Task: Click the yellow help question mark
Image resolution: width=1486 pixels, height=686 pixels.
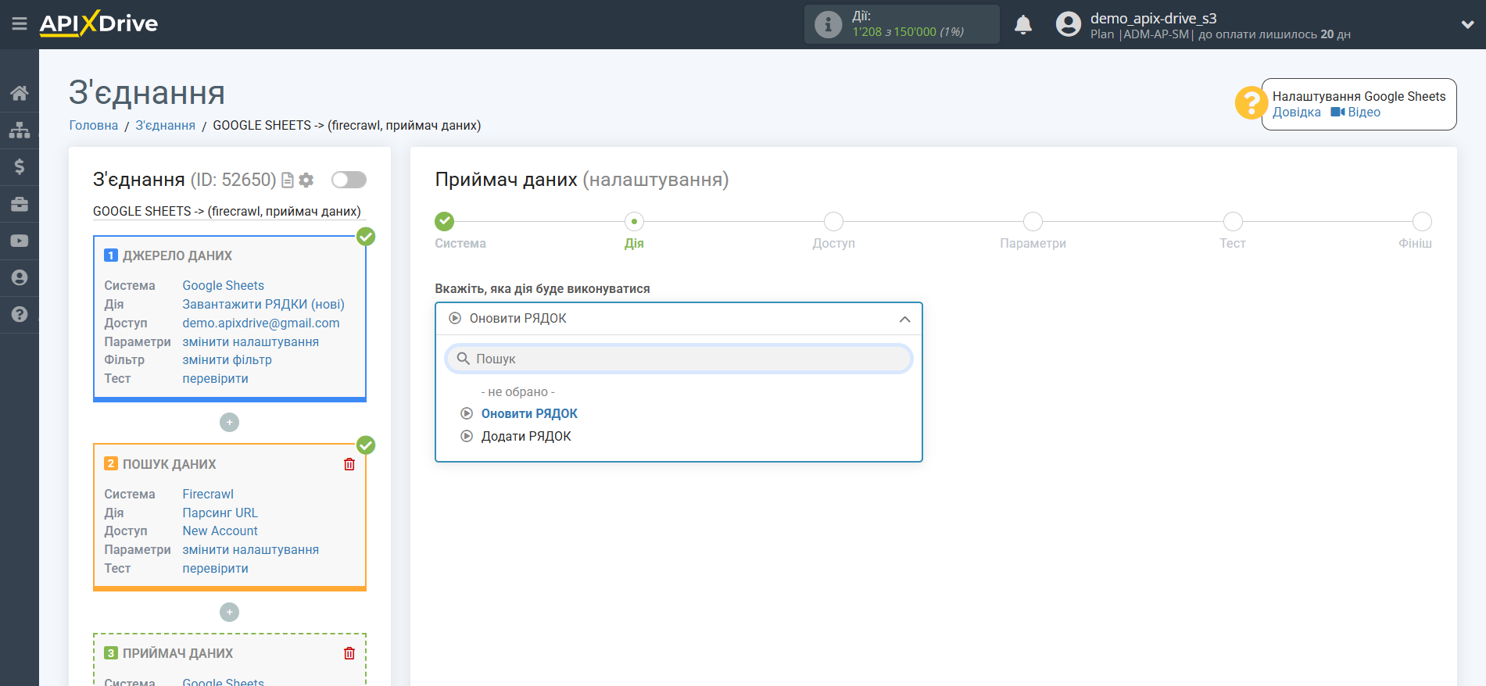Action: (1251, 103)
